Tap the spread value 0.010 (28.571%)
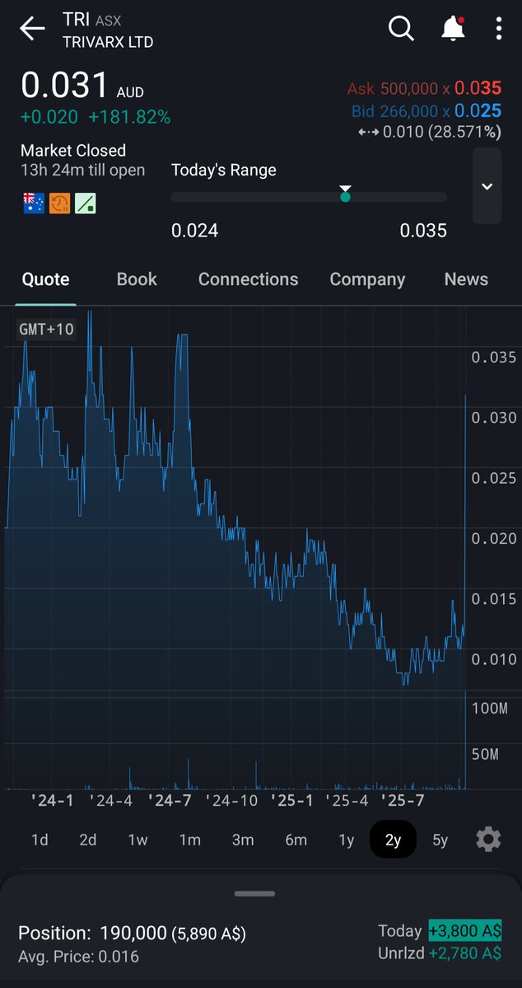The image size is (522, 988). point(442,132)
